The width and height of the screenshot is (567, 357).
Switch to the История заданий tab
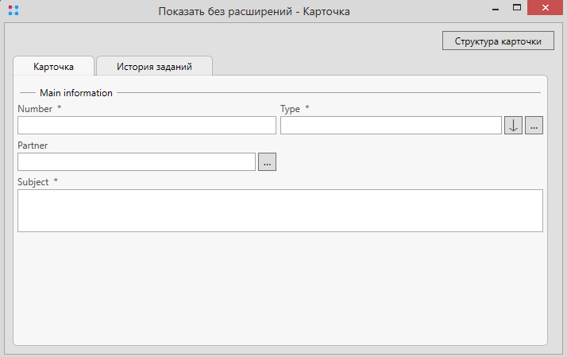tap(154, 67)
